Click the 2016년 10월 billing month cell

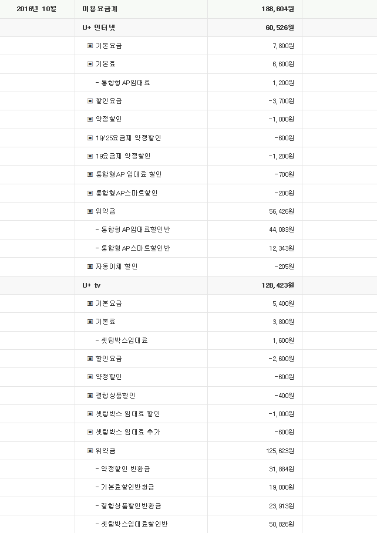click(36, 9)
